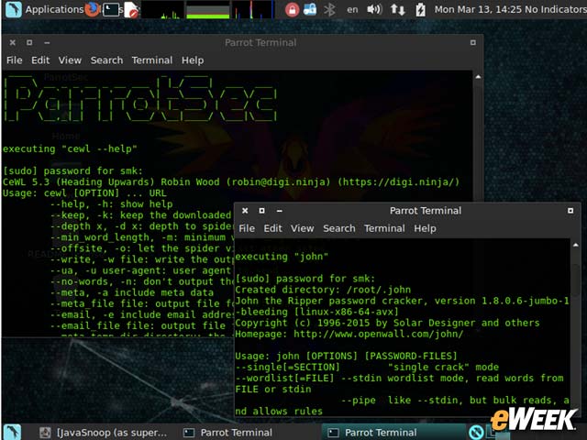Click the No Indicators applet

[556, 9]
